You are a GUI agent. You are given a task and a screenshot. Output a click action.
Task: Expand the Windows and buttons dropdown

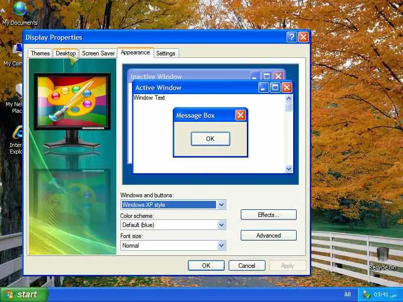221,205
